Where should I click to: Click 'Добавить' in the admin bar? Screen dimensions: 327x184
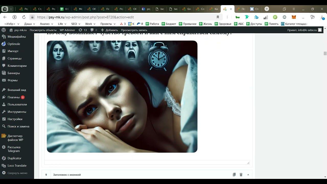coord(109,30)
